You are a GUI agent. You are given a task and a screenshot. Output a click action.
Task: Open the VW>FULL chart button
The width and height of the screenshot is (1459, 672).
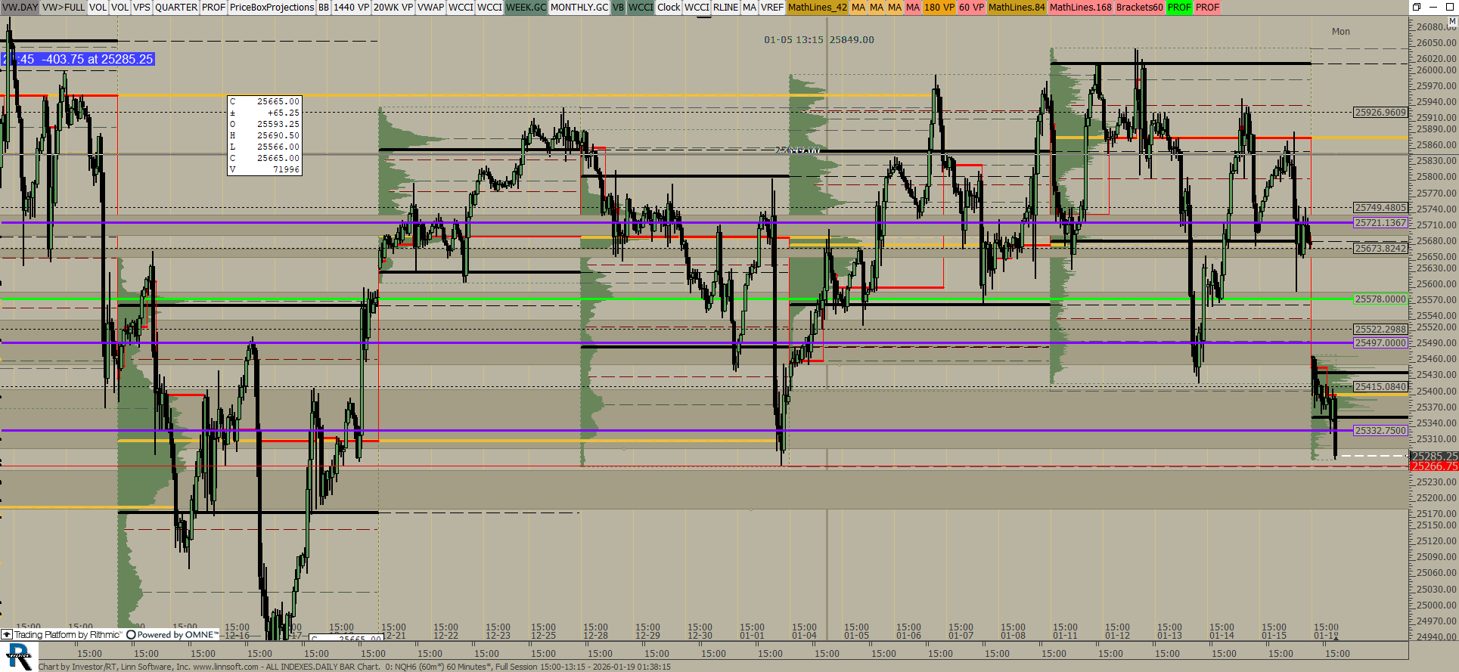coord(64,8)
